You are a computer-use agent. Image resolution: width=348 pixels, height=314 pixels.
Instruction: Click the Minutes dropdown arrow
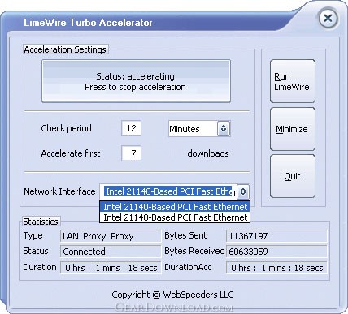pos(224,128)
